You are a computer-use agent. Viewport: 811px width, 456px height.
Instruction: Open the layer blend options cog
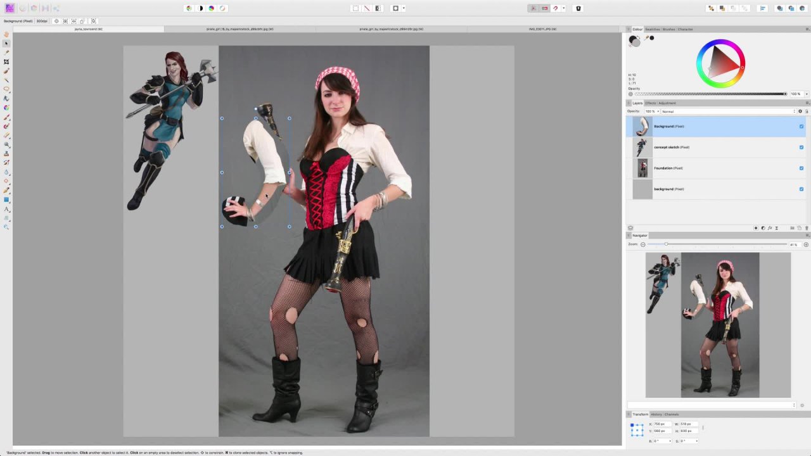click(800, 111)
